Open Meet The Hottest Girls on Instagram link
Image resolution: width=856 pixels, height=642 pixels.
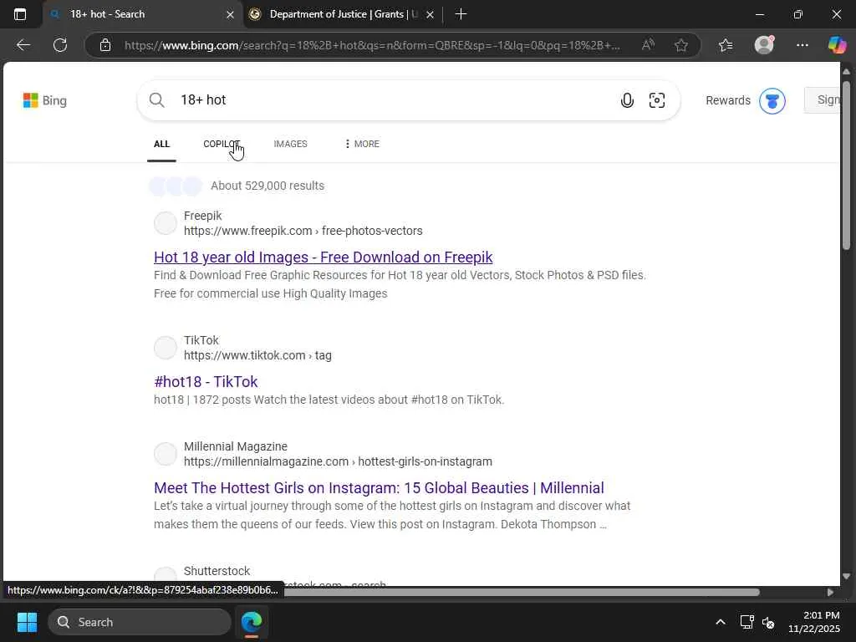click(x=379, y=487)
